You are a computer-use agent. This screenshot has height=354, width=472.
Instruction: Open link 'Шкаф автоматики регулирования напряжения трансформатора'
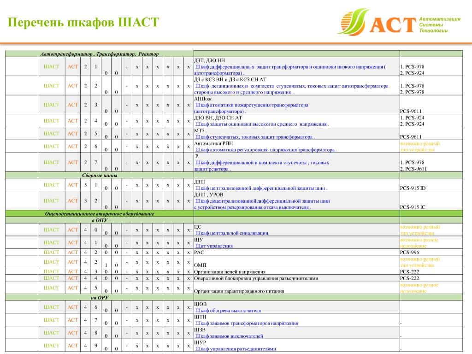tap(266, 150)
